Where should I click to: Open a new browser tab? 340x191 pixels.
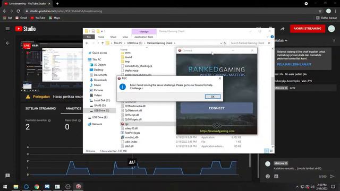point(57,4)
